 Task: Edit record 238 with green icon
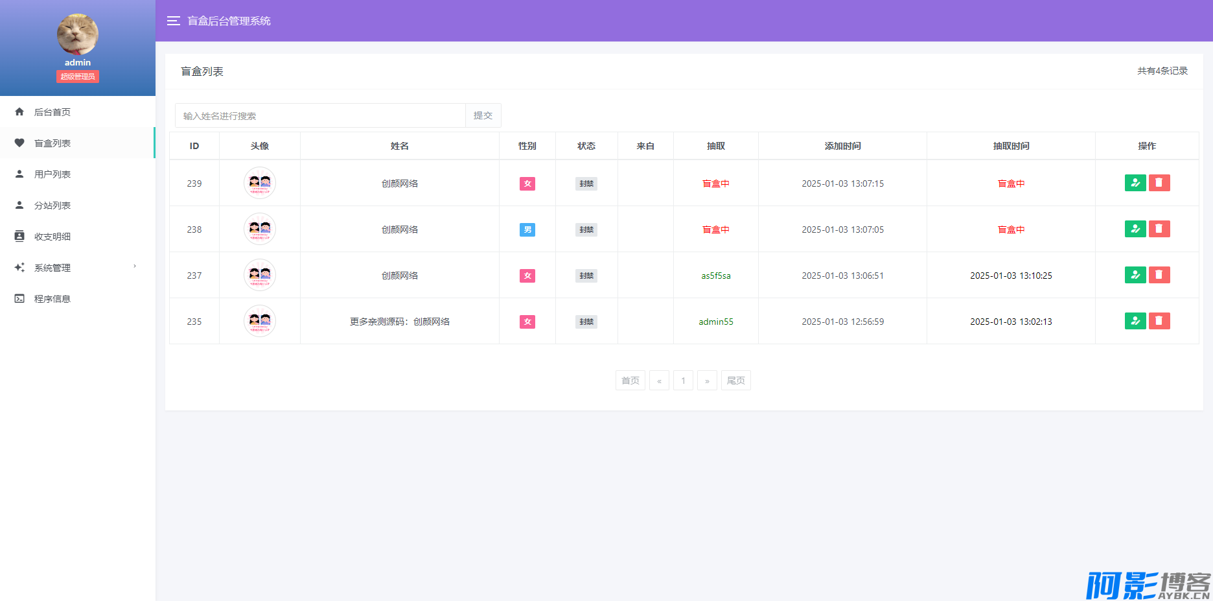(1135, 229)
